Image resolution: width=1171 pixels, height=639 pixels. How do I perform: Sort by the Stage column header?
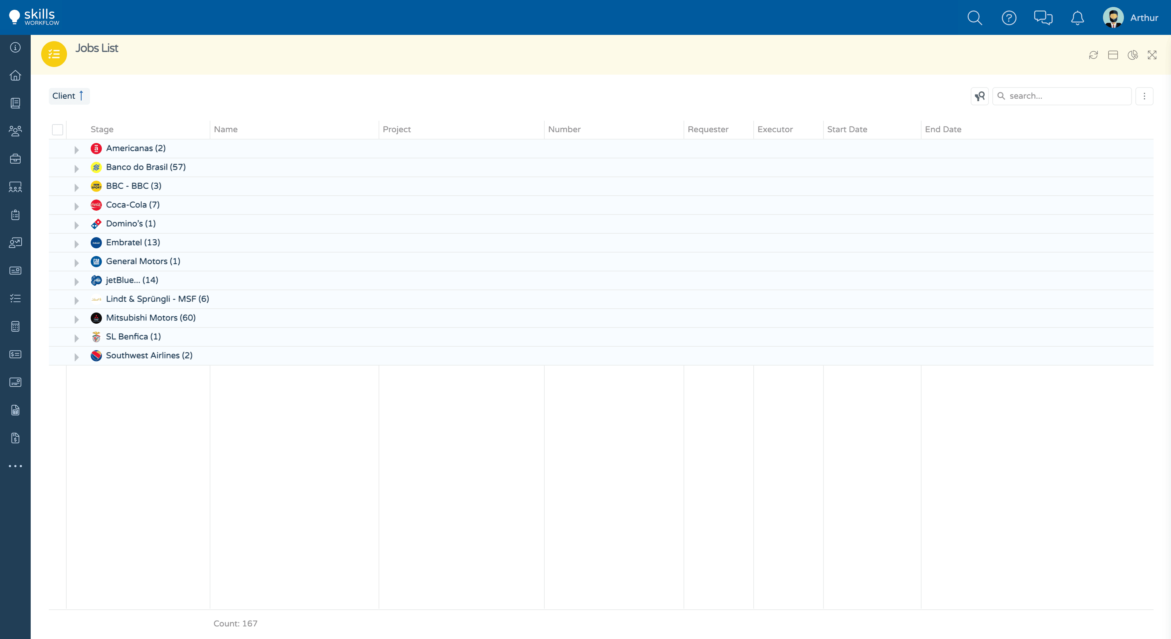coord(102,129)
